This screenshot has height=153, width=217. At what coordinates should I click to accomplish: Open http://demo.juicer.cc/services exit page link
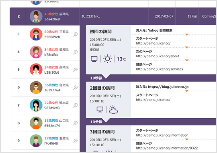click(160, 69)
